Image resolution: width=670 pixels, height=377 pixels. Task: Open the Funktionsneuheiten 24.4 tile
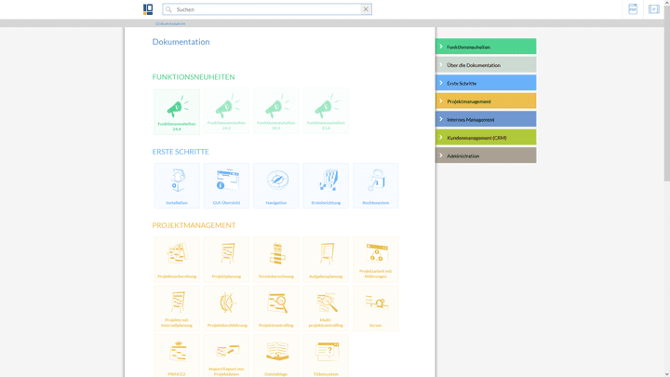tap(177, 112)
